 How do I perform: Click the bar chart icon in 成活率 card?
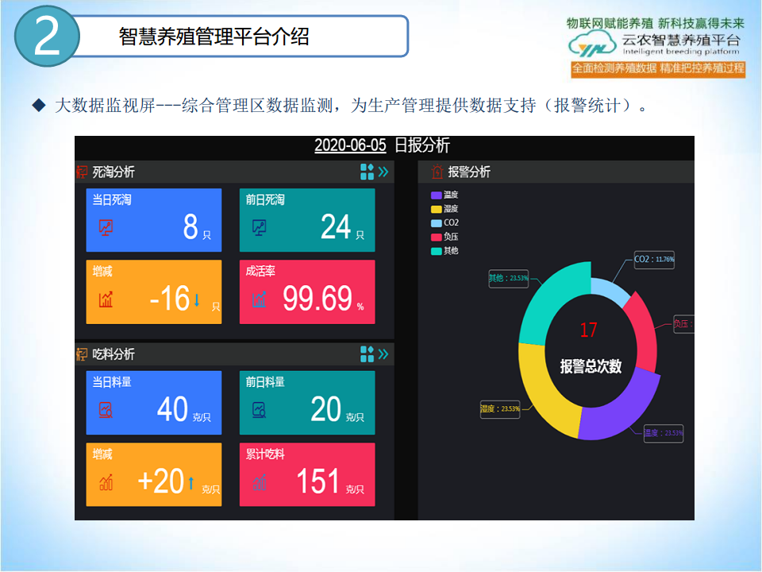click(x=260, y=300)
